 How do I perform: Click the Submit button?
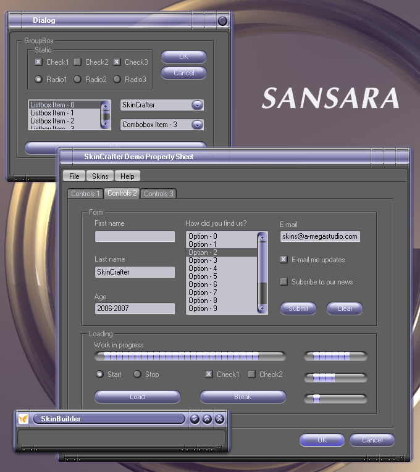coord(298,308)
